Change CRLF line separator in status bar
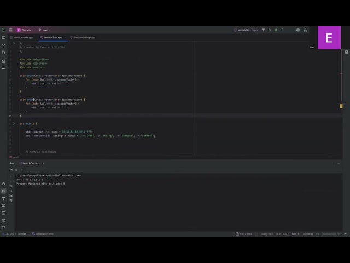 [x=286, y=234]
